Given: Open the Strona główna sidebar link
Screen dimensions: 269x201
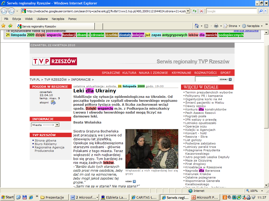Looking at the screenshot, I should (45, 141).
